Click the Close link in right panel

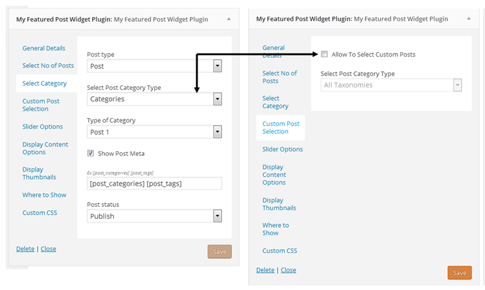pos(288,270)
